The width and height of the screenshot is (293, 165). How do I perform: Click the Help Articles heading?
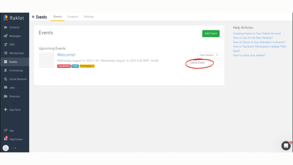[243, 27]
